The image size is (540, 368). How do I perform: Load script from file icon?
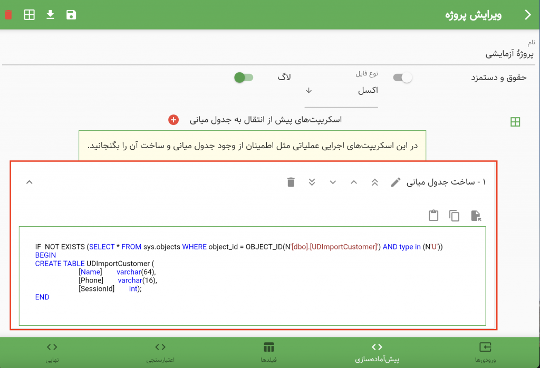pos(476,216)
